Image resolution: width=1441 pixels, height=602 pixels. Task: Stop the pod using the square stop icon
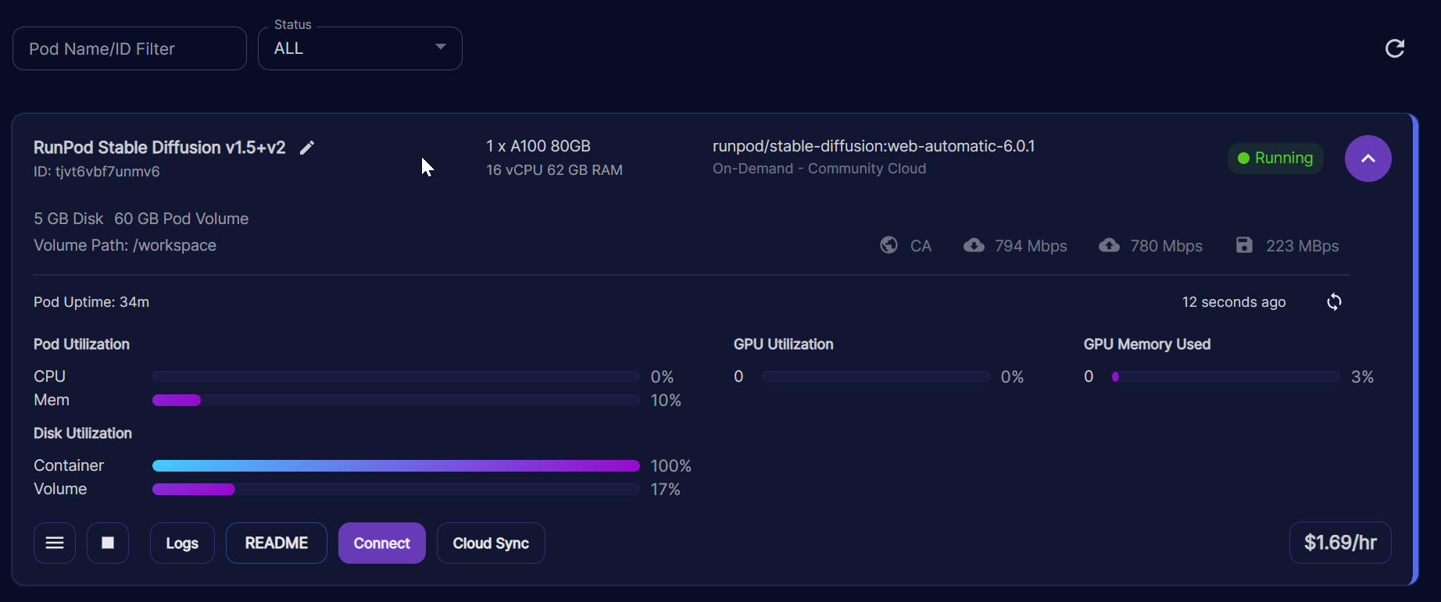tap(108, 543)
